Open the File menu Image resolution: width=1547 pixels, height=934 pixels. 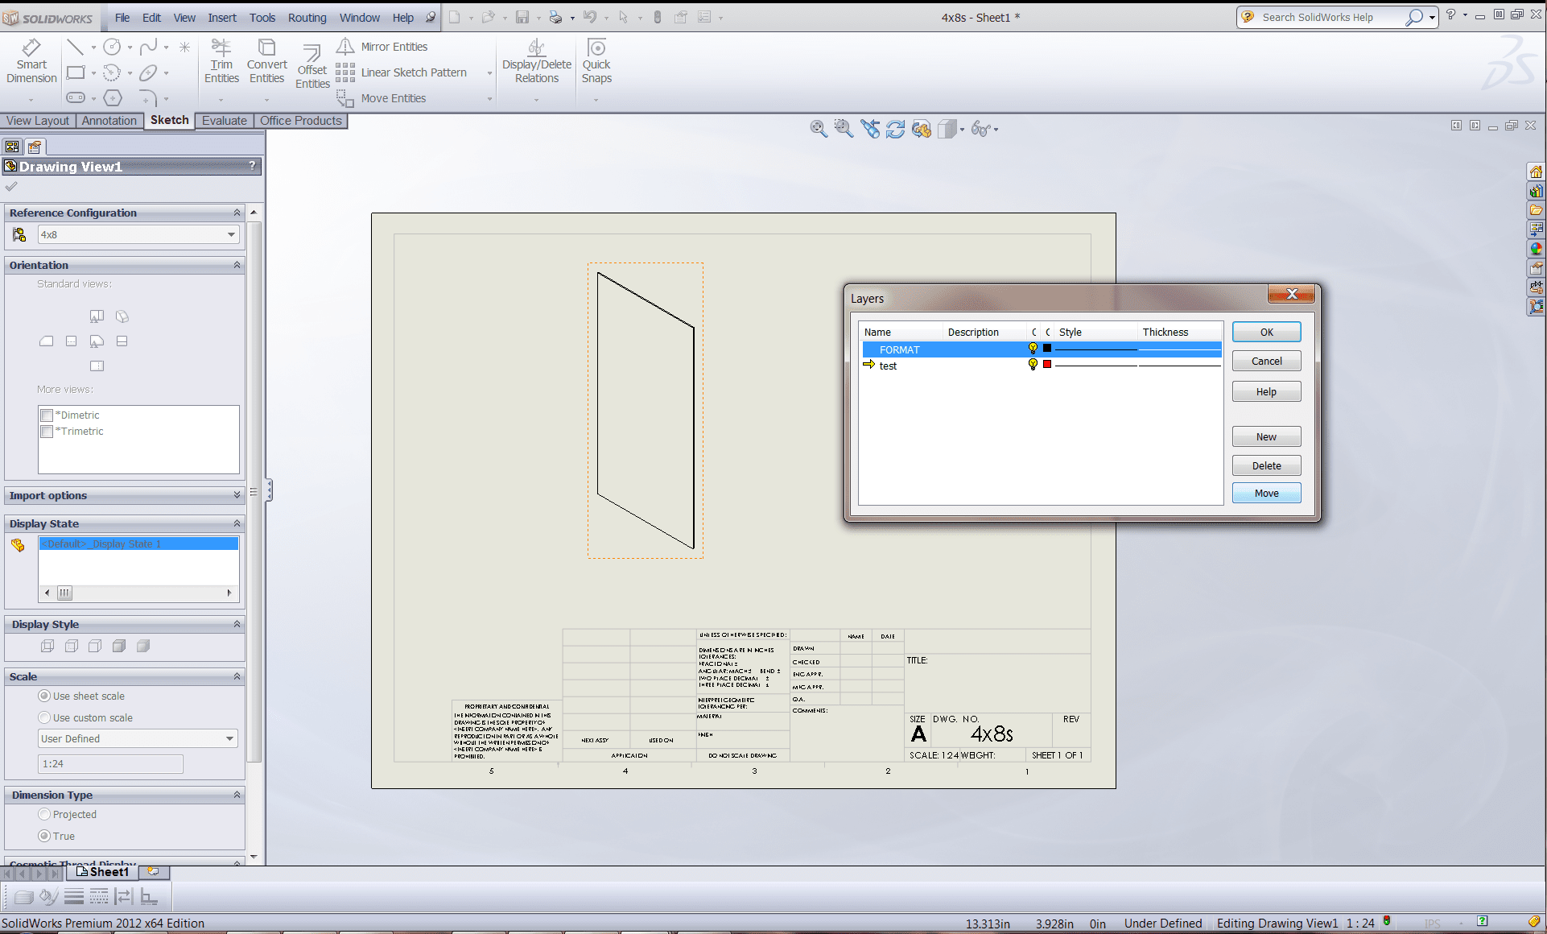tap(122, 17)
